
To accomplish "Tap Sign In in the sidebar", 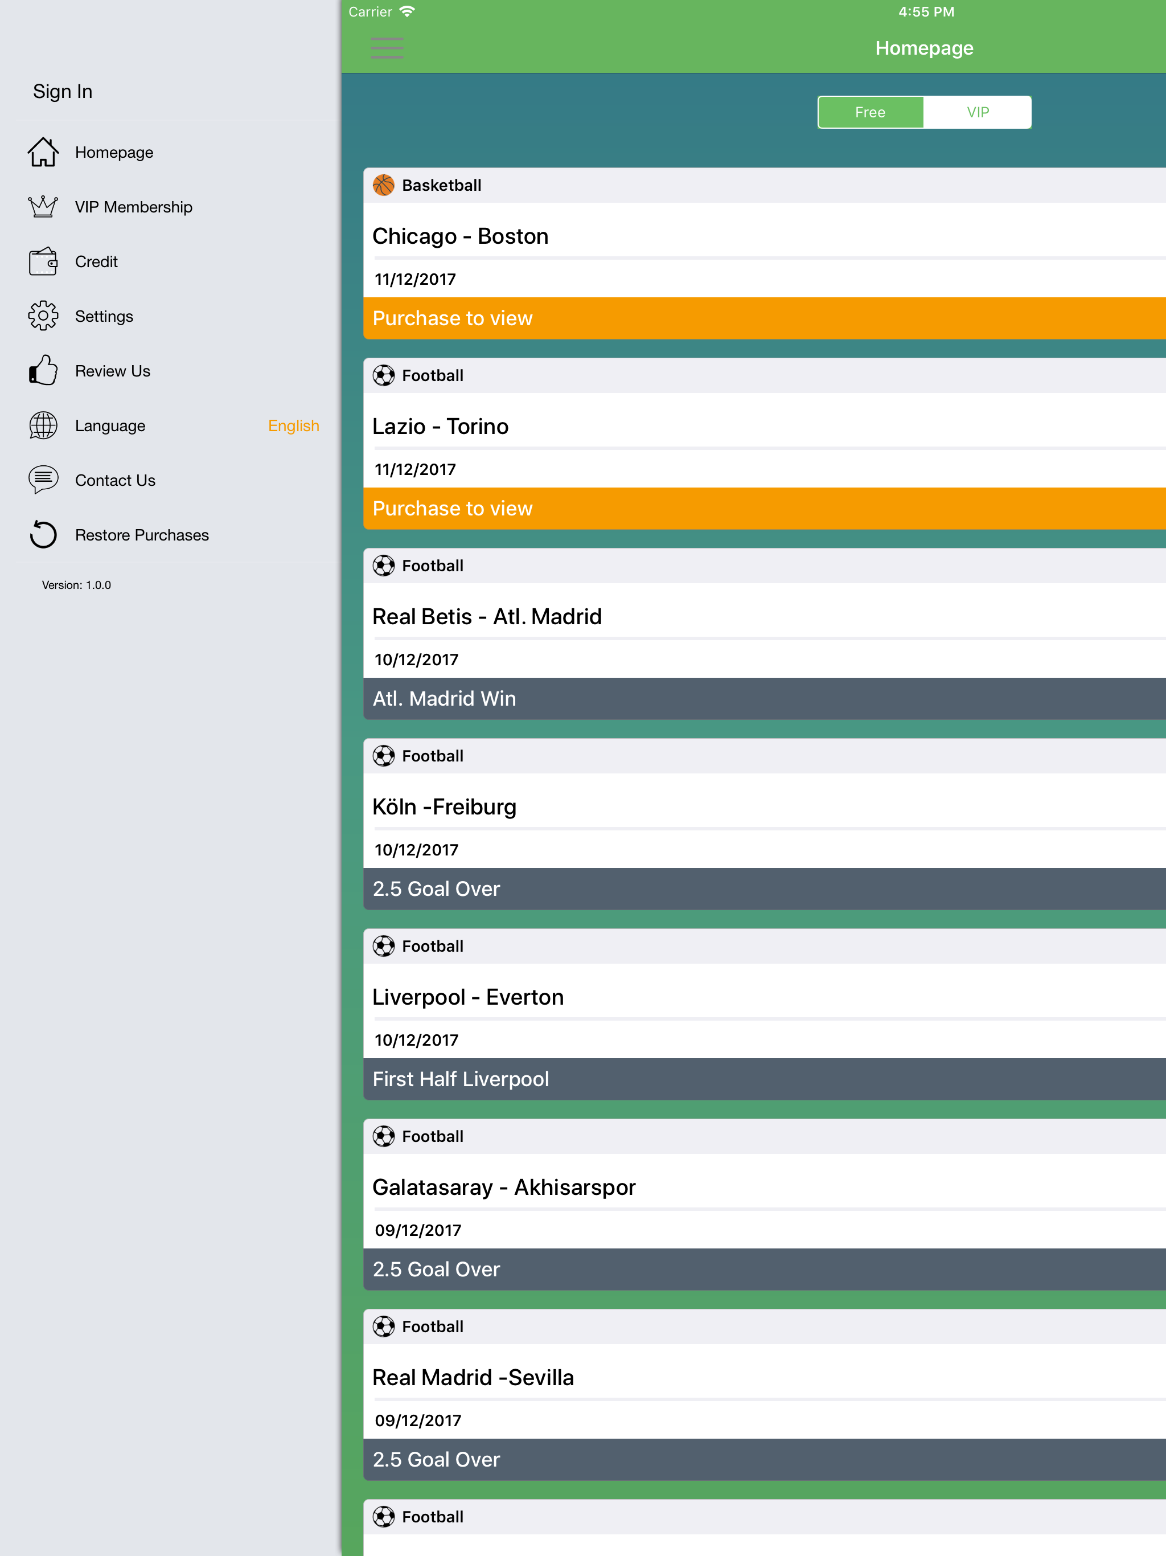I will coord(63,92).
